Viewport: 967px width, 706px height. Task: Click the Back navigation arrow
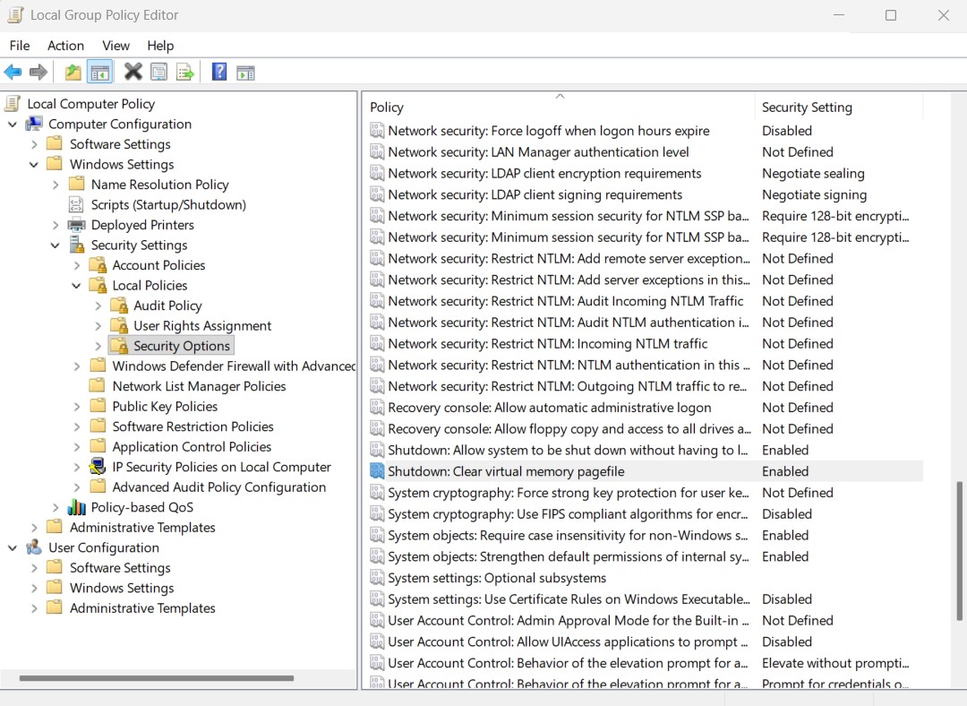[13, 72]
